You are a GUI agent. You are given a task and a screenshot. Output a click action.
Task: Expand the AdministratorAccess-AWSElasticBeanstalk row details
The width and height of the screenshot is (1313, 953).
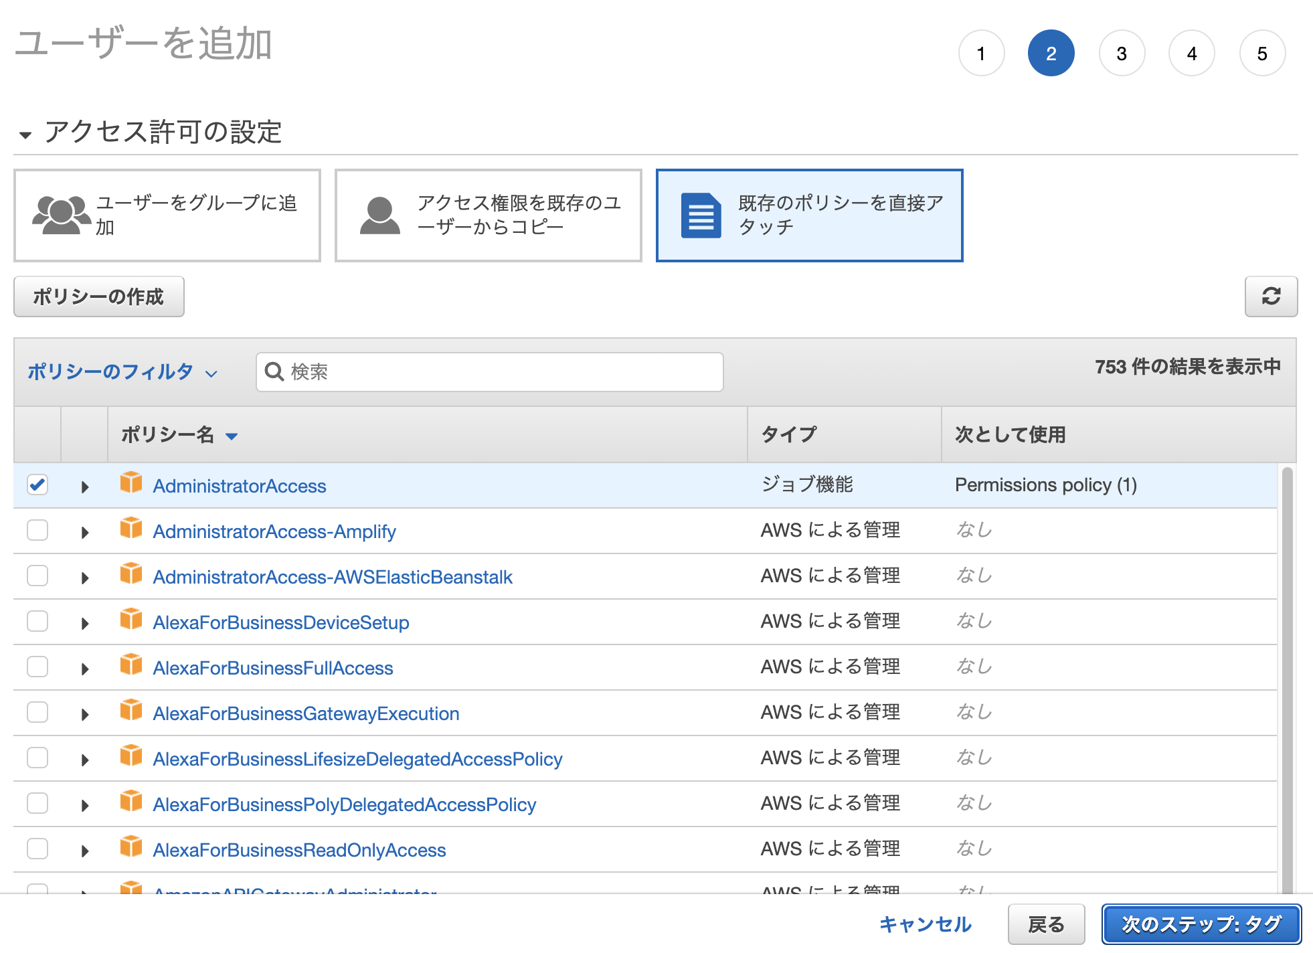click(x=84, y=578)
